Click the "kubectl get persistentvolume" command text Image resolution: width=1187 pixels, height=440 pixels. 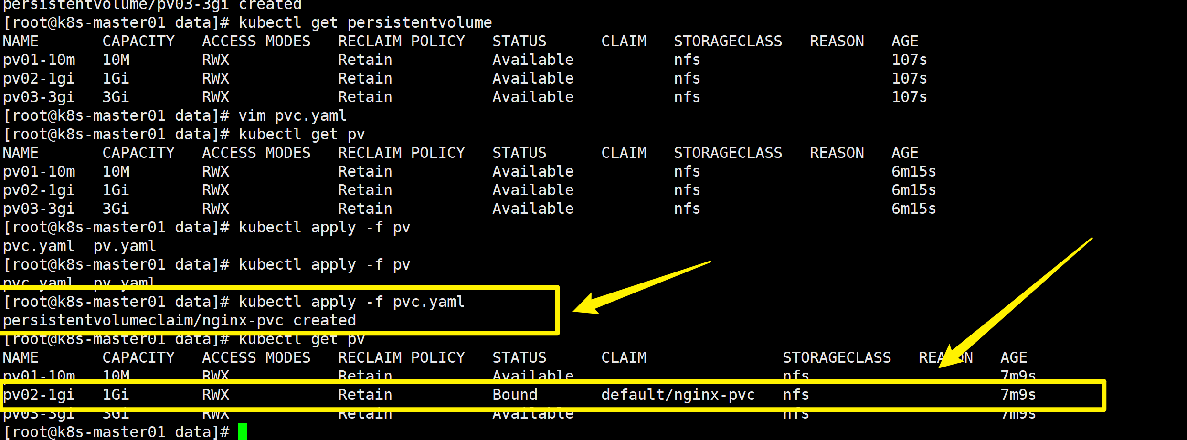(365, 23)
